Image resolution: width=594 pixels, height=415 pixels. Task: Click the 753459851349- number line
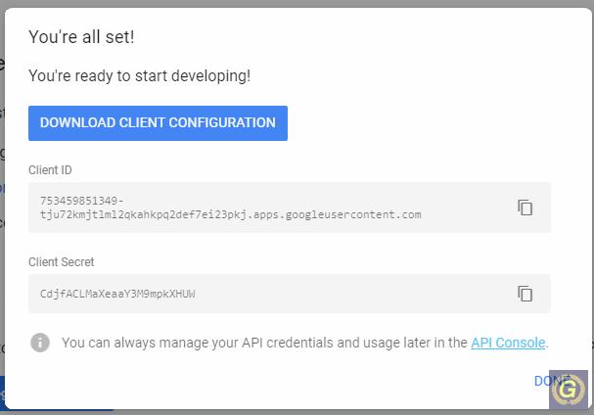coord(82,201)
